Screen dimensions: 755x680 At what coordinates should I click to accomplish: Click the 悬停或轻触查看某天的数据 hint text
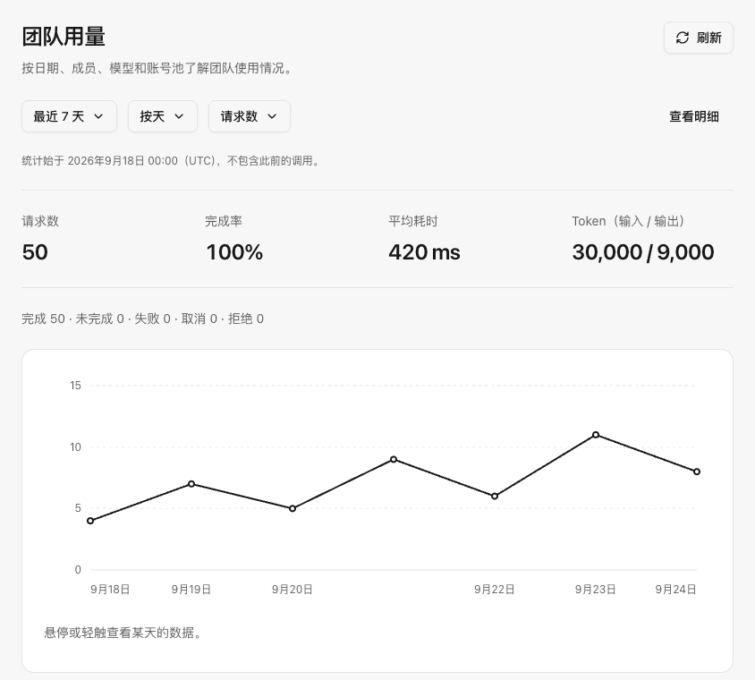(x=123, y=633)
